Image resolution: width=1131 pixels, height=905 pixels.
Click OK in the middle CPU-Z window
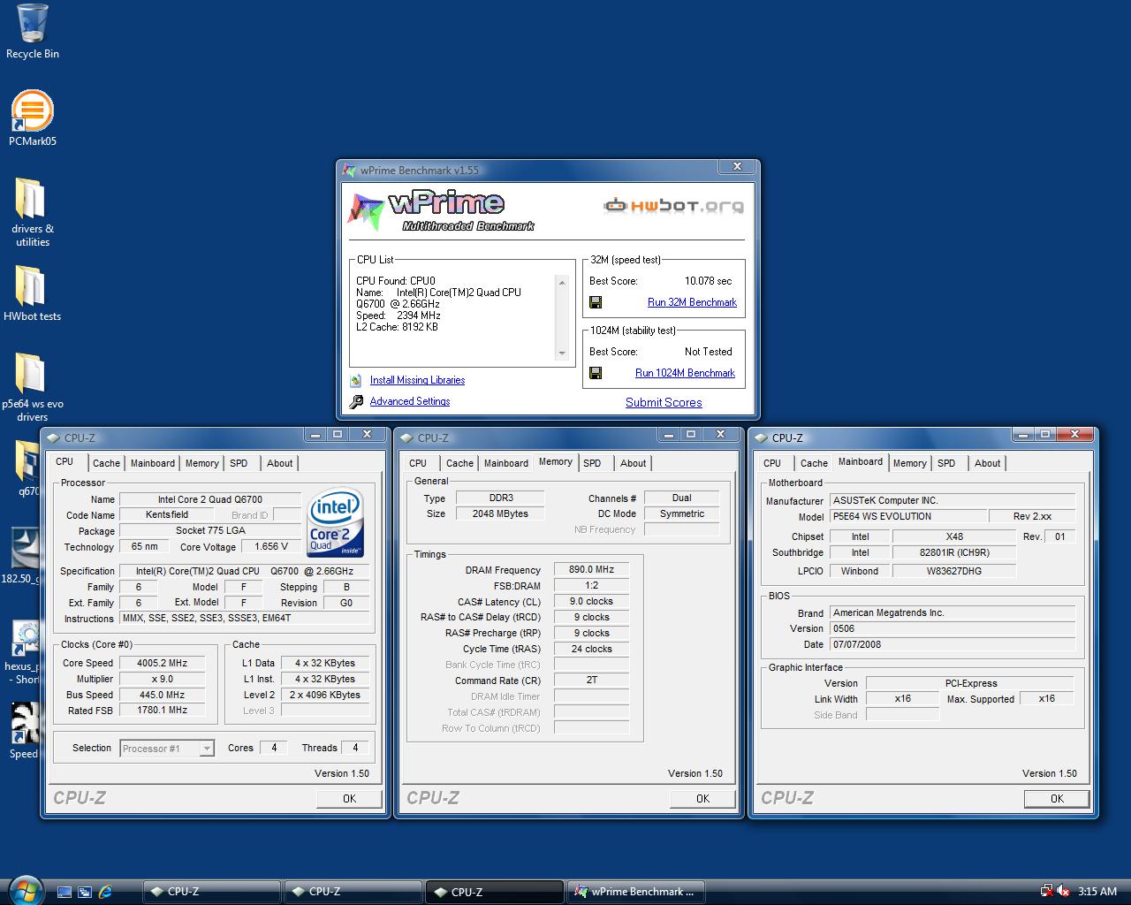tap(702, 798)
